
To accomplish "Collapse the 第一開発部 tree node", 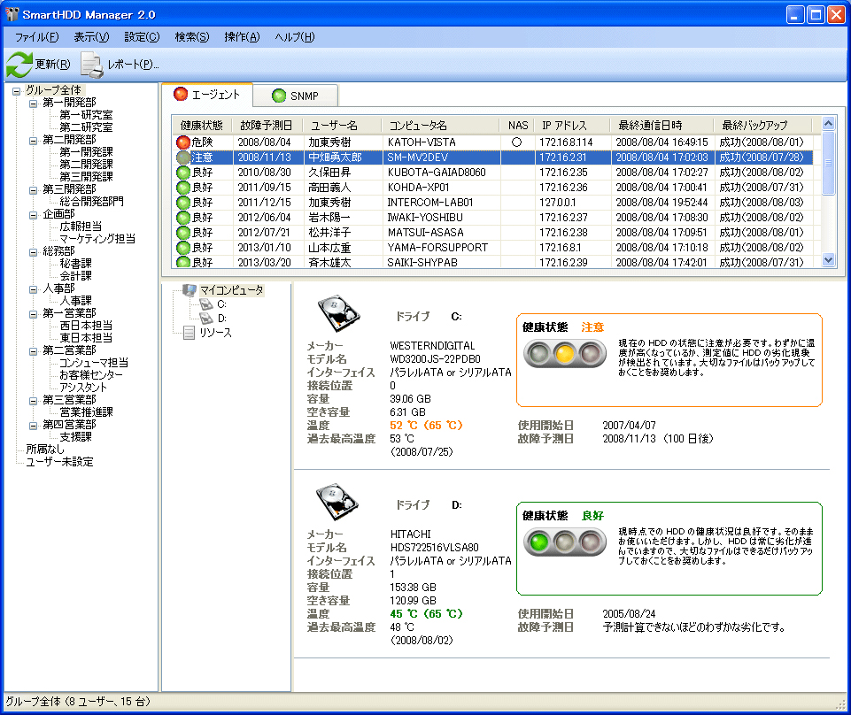I will coord(34,103).
